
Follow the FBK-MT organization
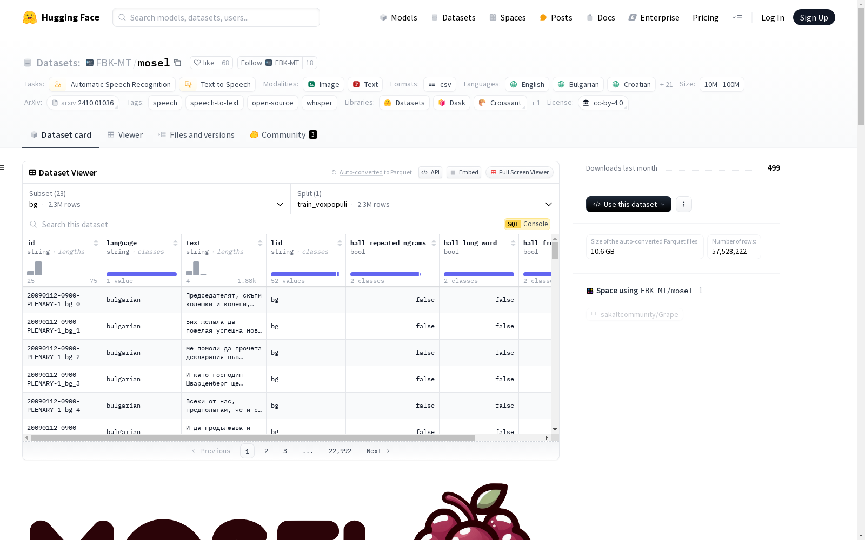point(270,63)
